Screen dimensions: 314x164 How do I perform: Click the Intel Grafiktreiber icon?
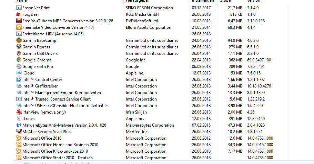point(19,86)
